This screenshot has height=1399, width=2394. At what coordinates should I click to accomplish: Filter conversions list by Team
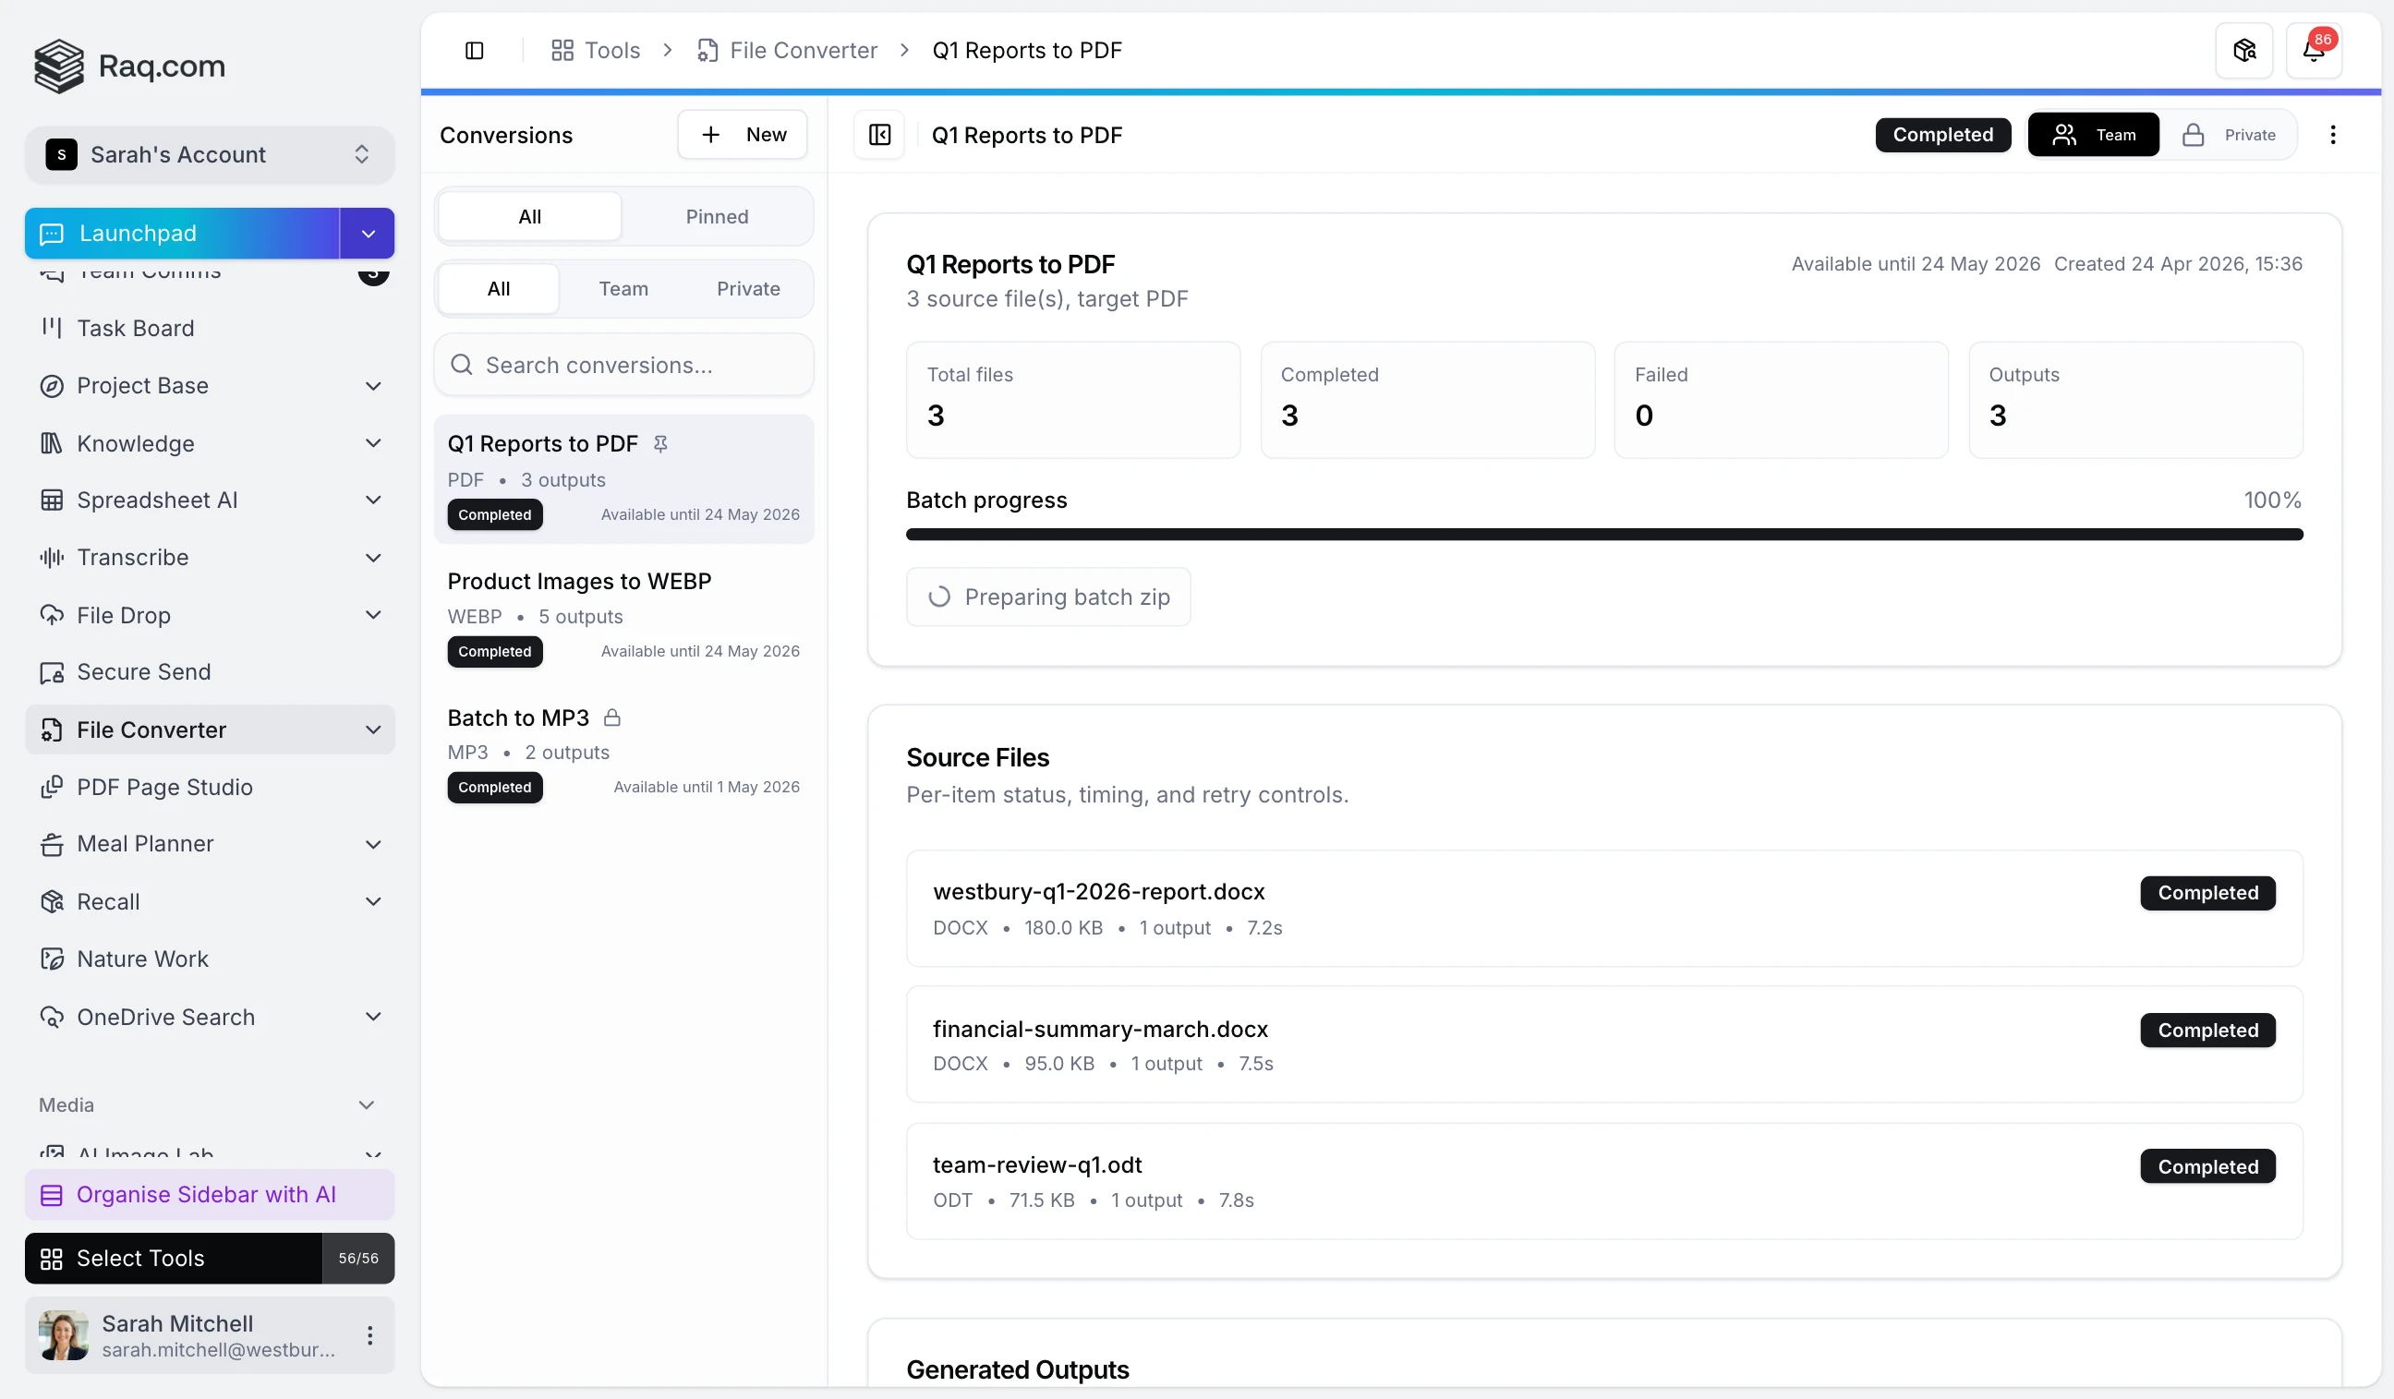click(623, 289)
